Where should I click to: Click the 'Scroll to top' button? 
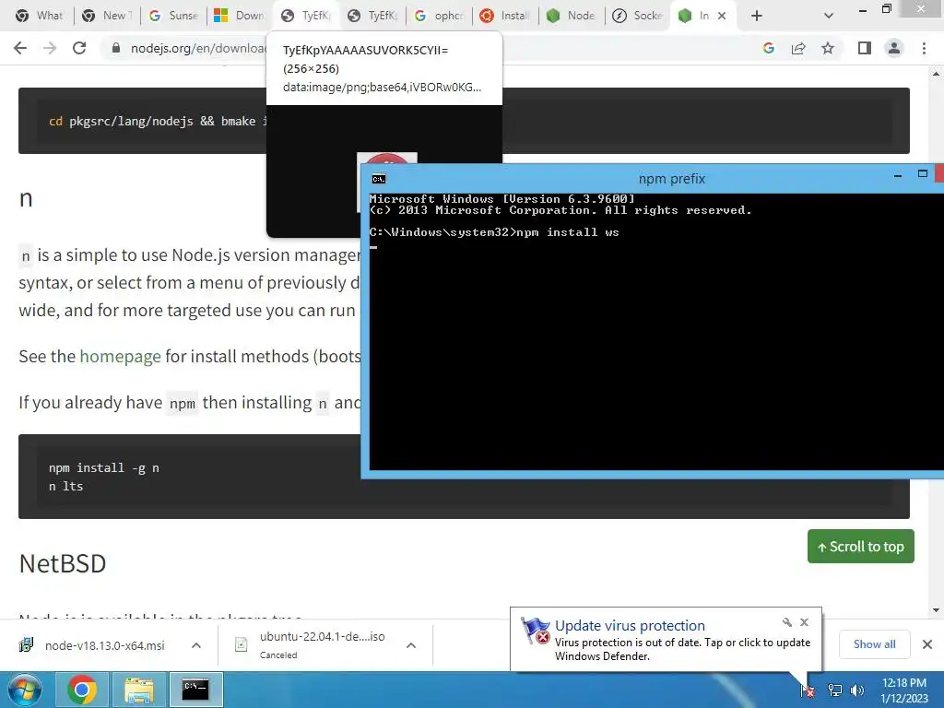click(x=861, y=547)
